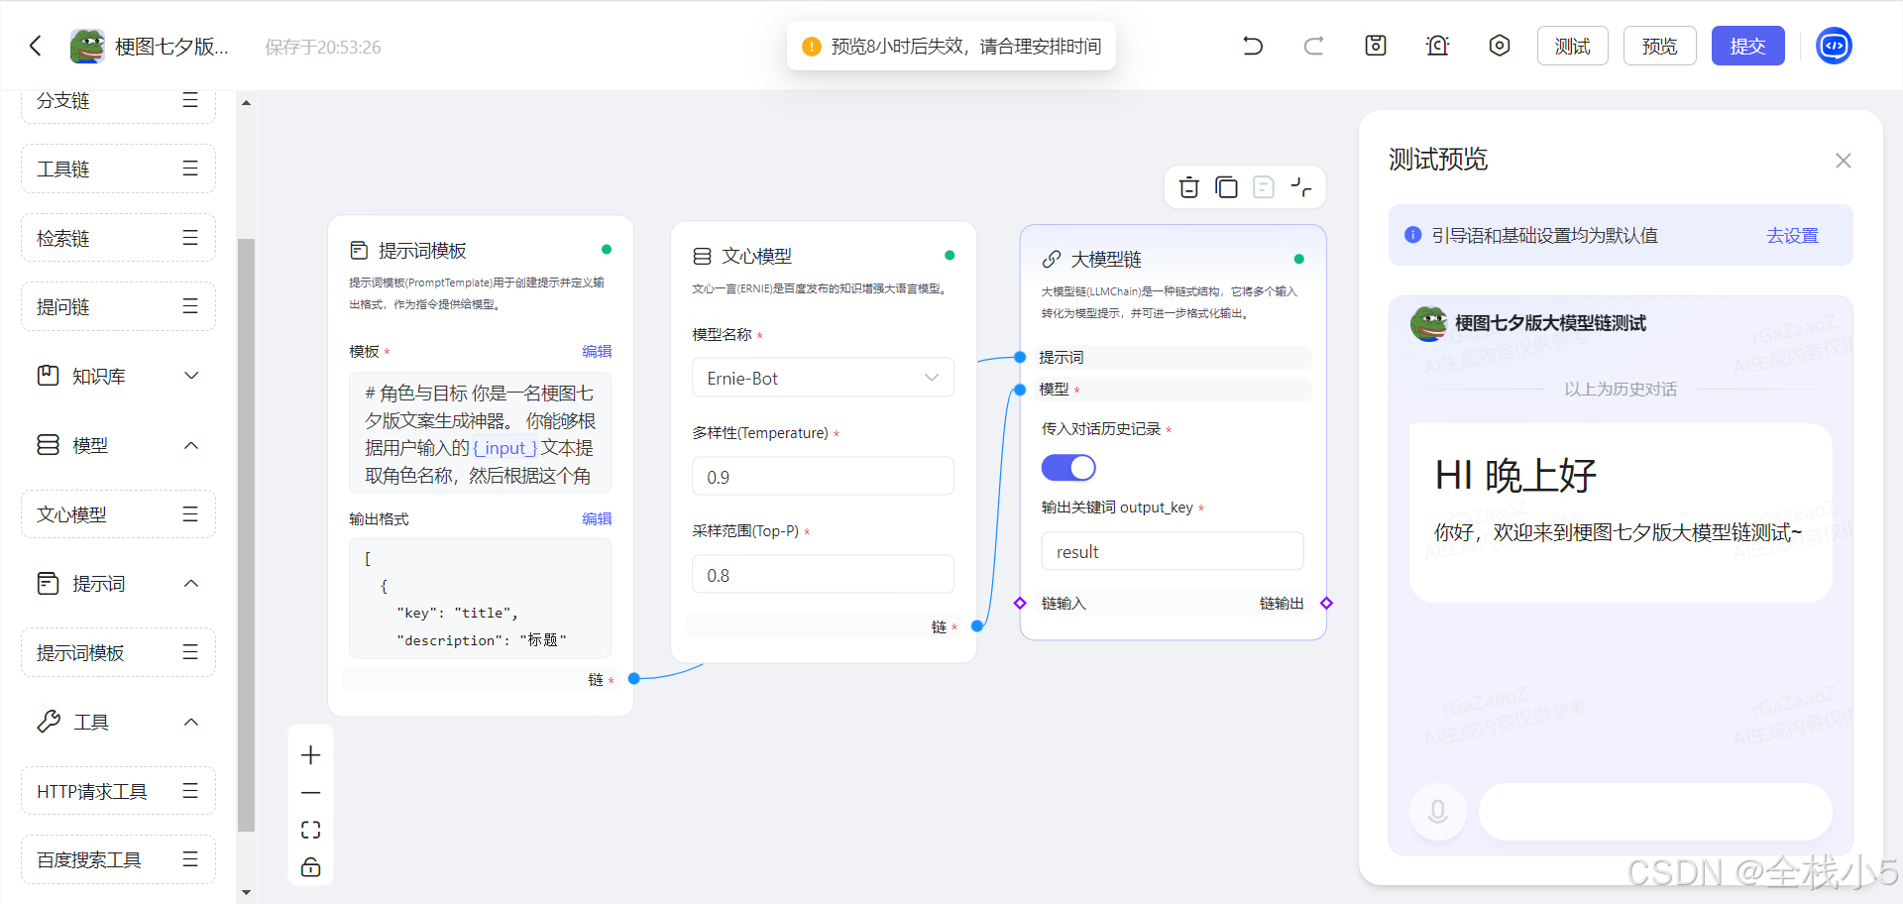Screen dimensions: 1903x904
Task: Click drag handle on 提示词模板 sidebar item
Action: (x=190, y=652)
